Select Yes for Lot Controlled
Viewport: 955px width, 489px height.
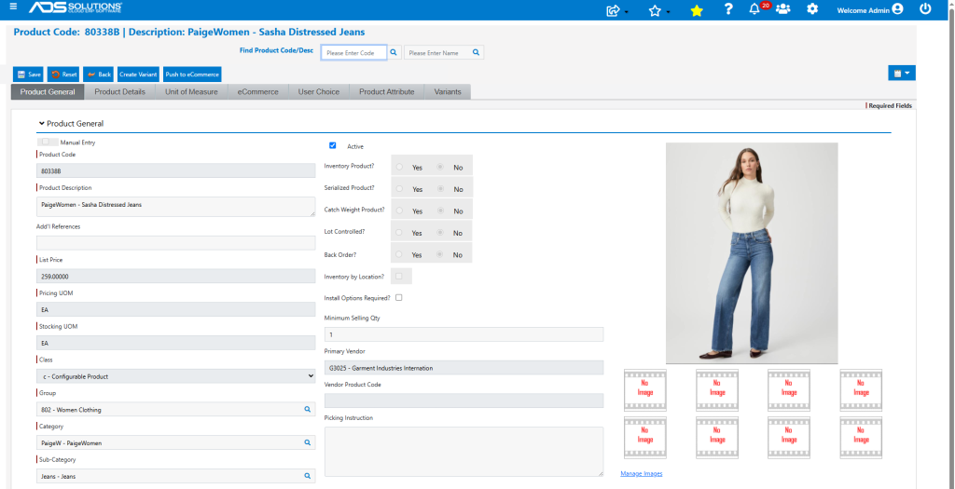point(399,232)
